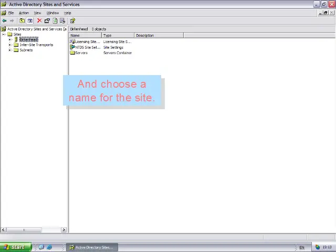
Task: Select the Licensing Site... list row
Action: click(x=88, y=41)
